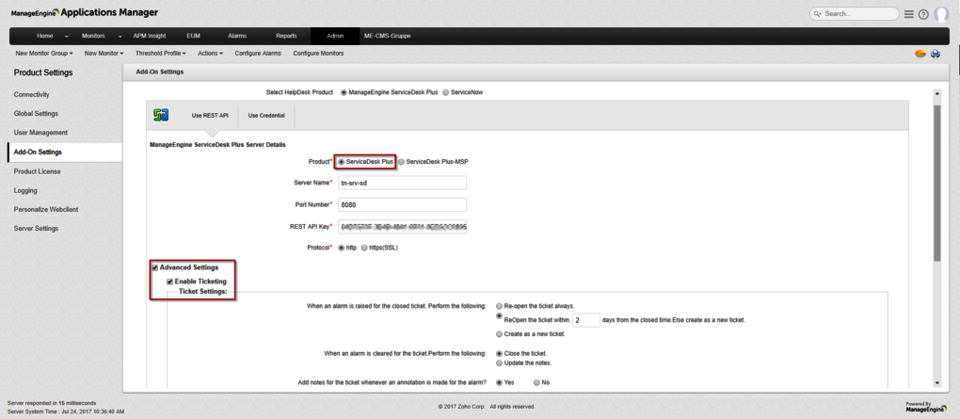The height and width of the screenshot is (419, 960).
Task: Click the top Search box
Action: [x=854, y=13]
